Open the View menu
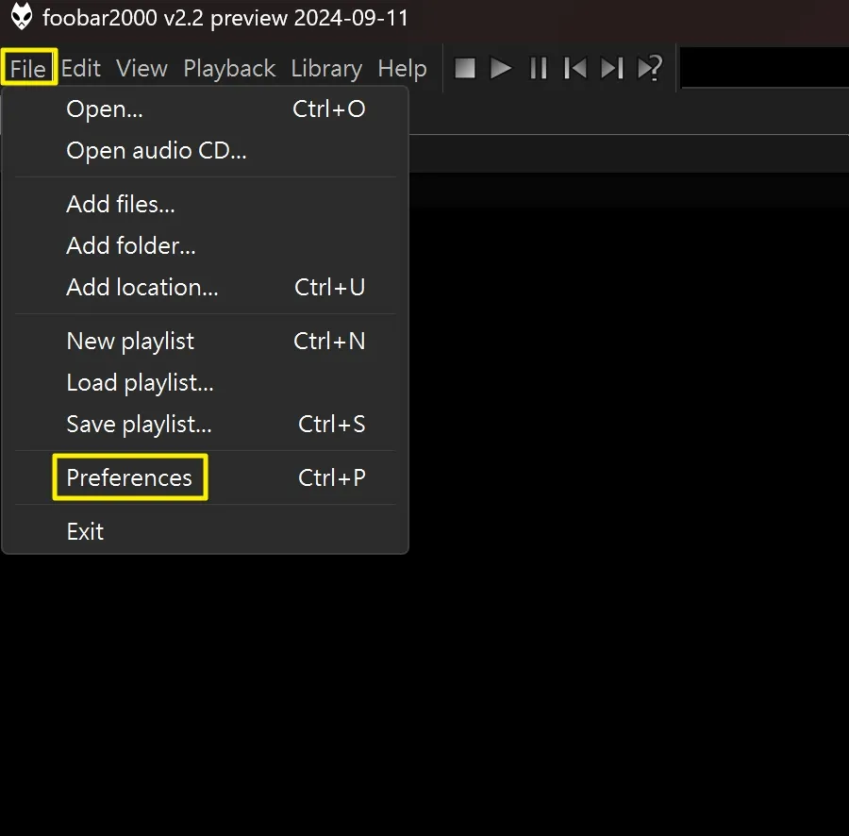The height and width of the screenshot is (836, 849). pos(141,68)
